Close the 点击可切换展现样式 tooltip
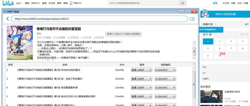Viewport: 250px width, 106px height. [220, 29]
